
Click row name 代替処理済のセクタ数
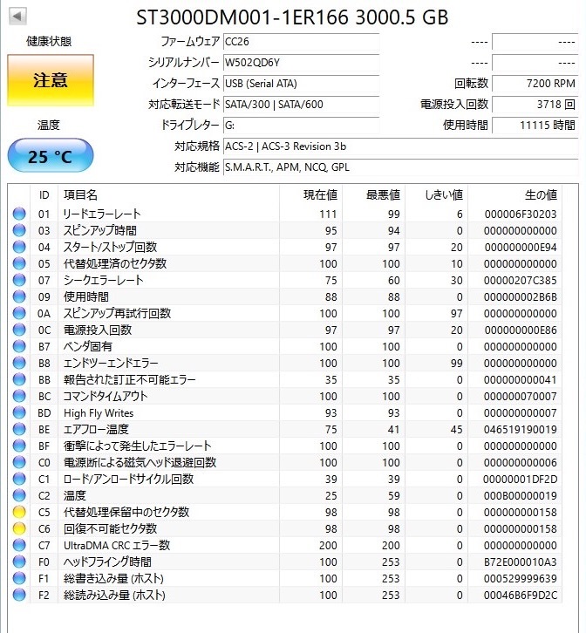[x=115, y=263]
